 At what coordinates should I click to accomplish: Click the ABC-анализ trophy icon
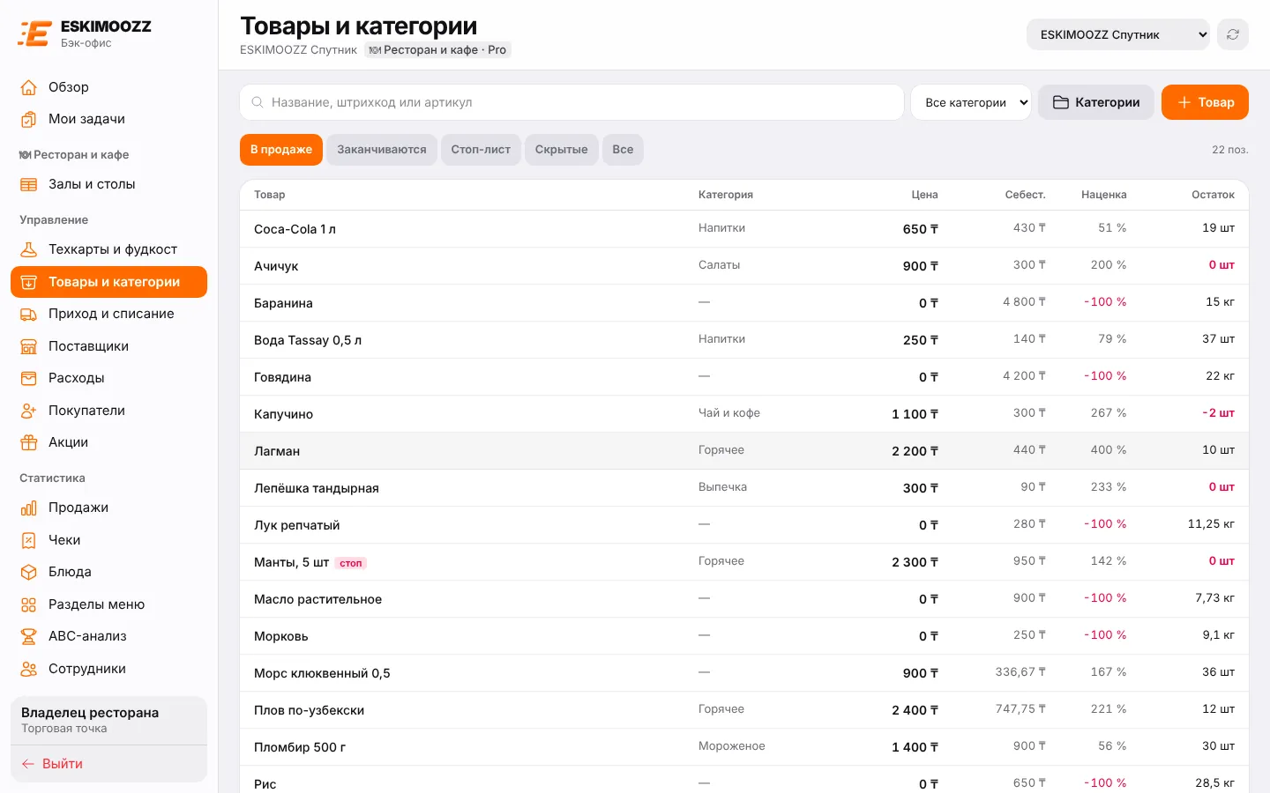coord(29,636)
